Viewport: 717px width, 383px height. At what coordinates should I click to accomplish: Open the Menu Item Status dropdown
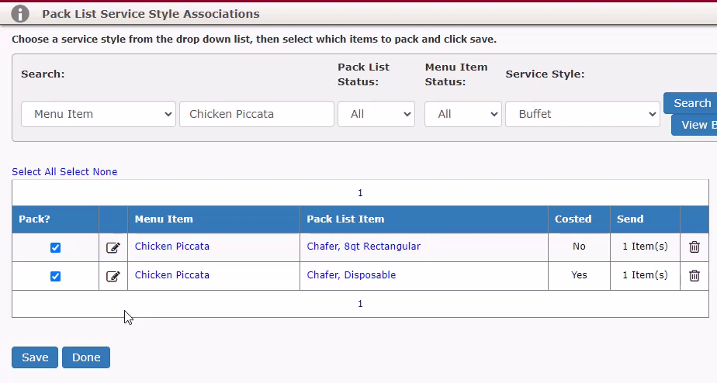click(x=463, y=114)
